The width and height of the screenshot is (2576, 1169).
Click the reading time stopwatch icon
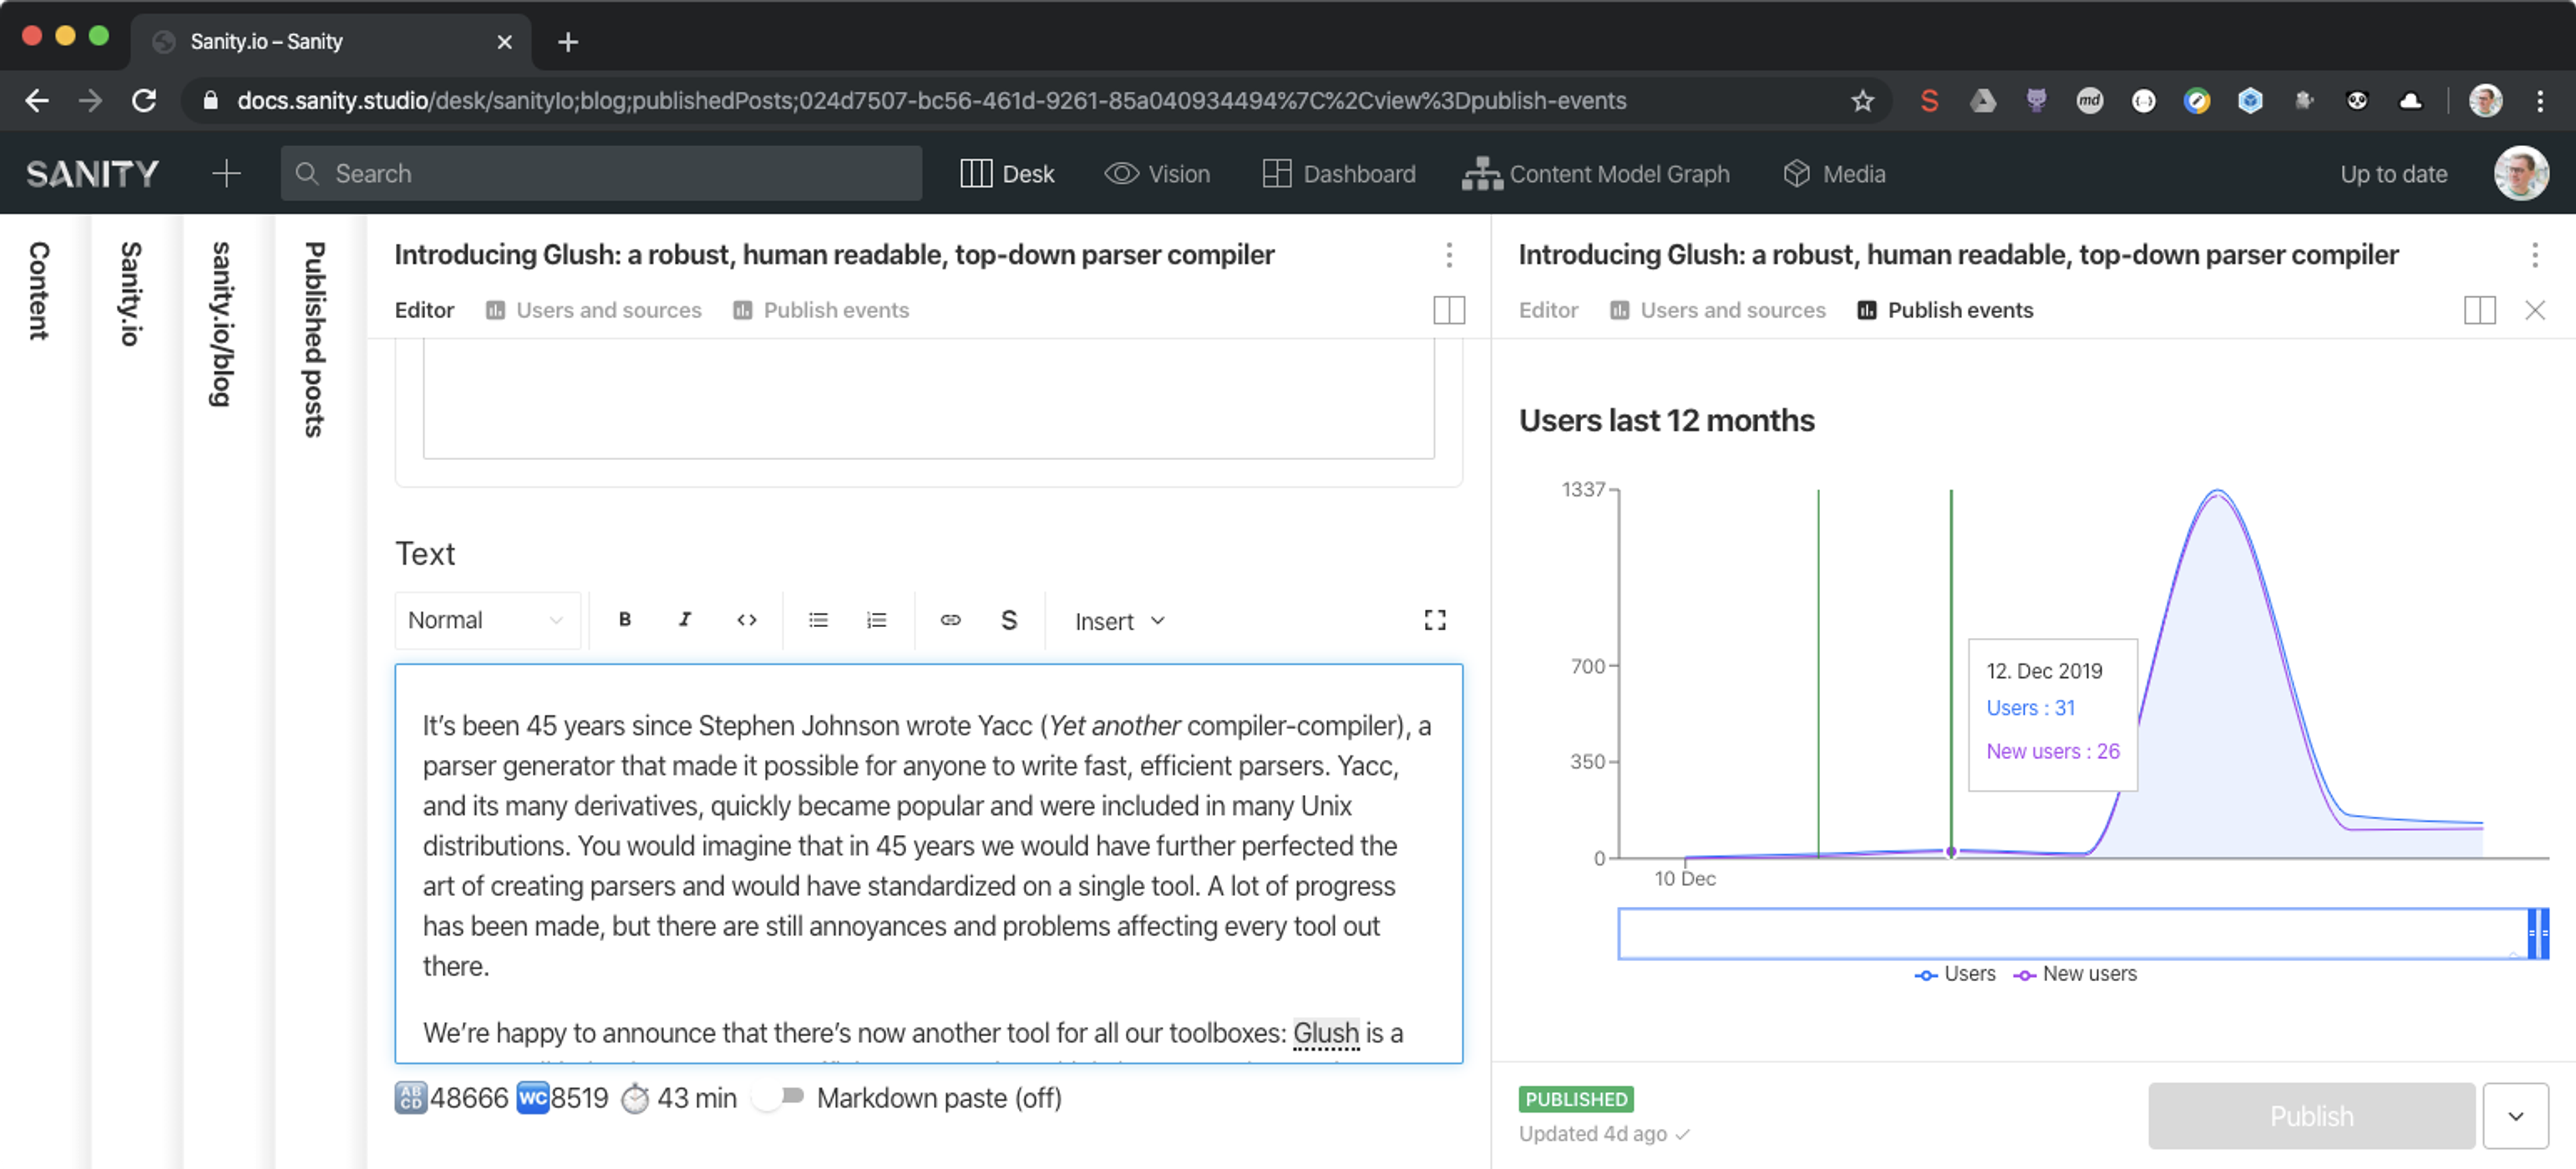(635, 1099)
